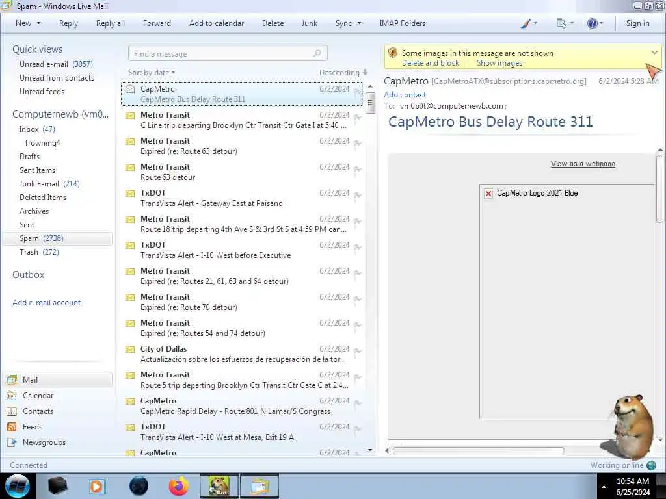This screenshot has width=666, height=499.
Task: Click the Reply toolbar button
Action: click(x=68, y=24)
